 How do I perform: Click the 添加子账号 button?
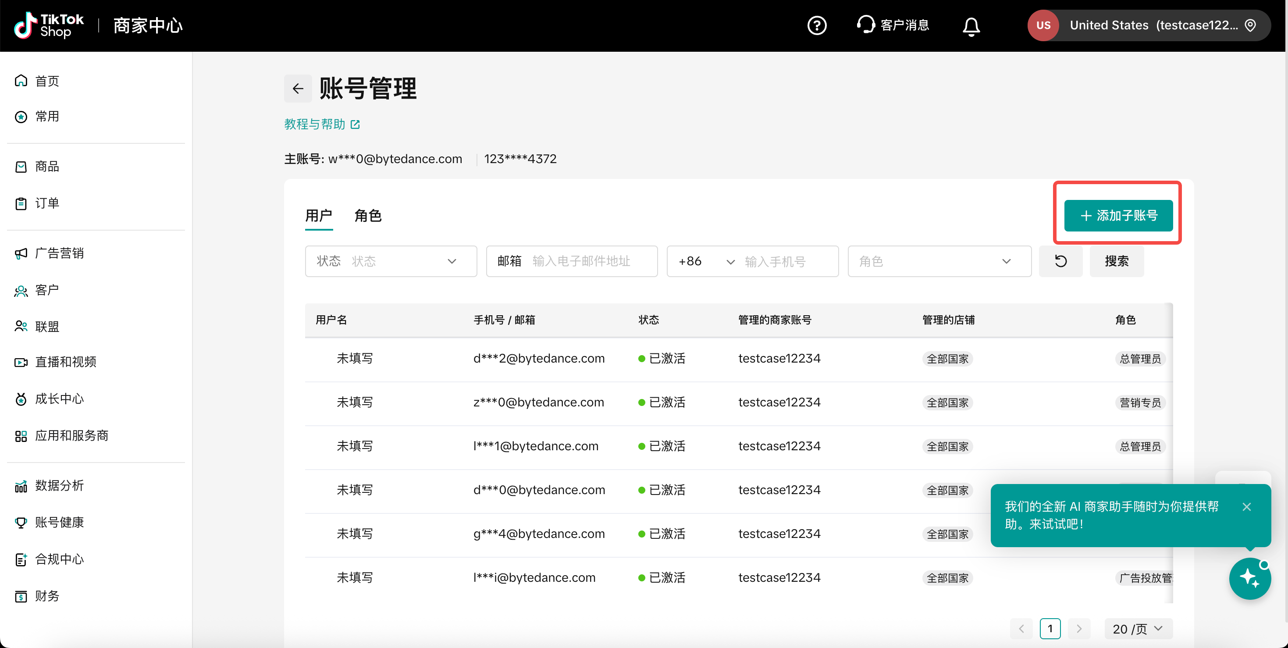(x=1118, y=216)
